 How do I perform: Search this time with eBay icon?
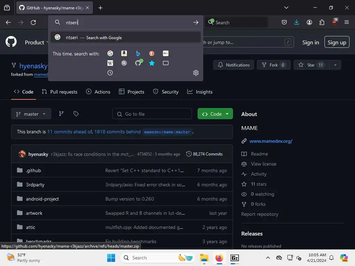click(166, 53)
